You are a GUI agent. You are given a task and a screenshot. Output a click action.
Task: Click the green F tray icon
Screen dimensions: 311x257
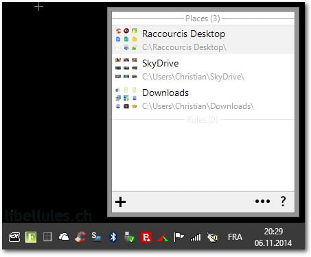click(x=31, y=237)
